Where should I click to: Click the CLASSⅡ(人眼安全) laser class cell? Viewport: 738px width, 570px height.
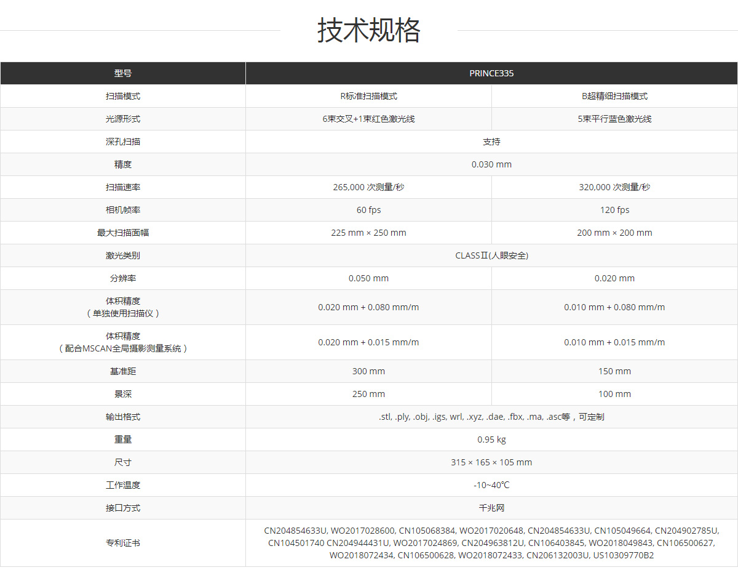[x=491, y=255]
